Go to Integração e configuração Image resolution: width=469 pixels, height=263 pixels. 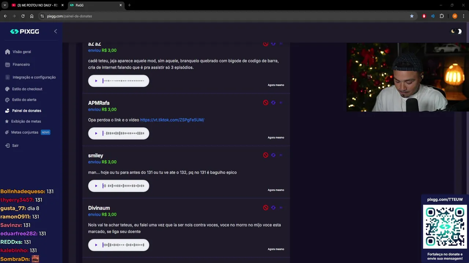34,77
